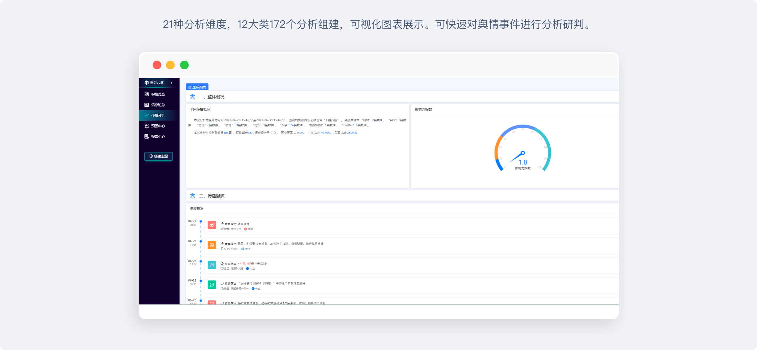The width and height of the screenshot is (757, 350).
Task: Open 查看原文 link for 回顾：老汉娶19岁娇妻 post
Action: click(x=229, y=244)
